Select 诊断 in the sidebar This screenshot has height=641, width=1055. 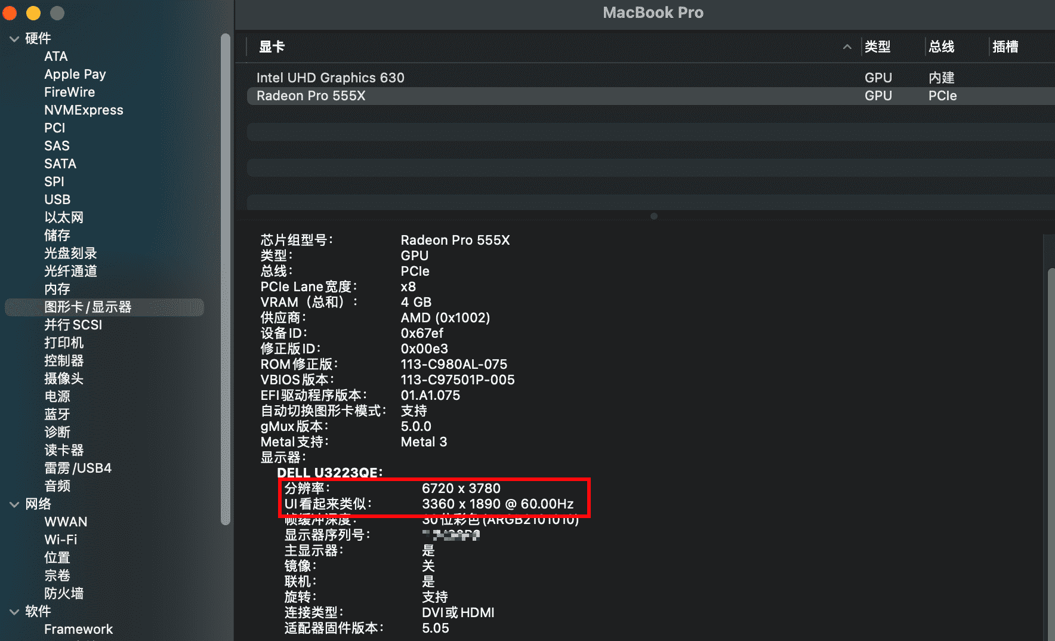coord(57,432)
